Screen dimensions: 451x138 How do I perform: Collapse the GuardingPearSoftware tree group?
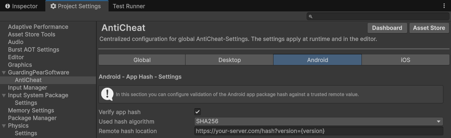click(x=4, y=73)
